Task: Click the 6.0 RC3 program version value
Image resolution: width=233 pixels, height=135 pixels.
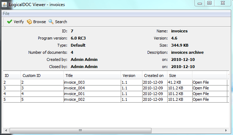Action: click(x=78, y=38)
